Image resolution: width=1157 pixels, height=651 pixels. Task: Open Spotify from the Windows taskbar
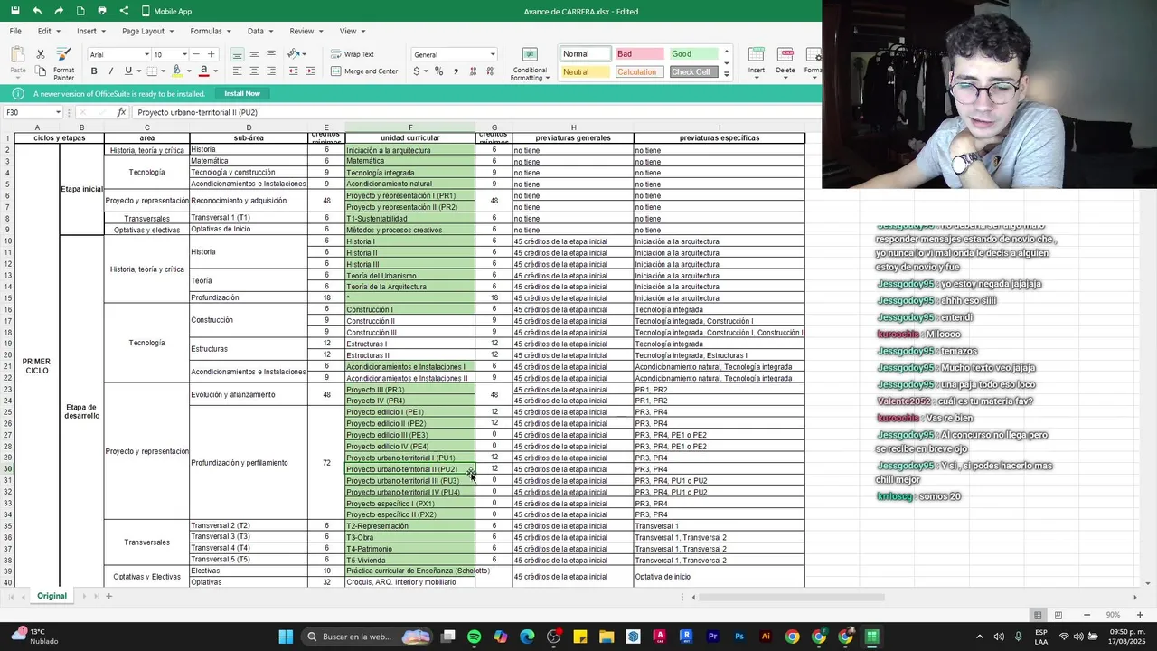475,637
